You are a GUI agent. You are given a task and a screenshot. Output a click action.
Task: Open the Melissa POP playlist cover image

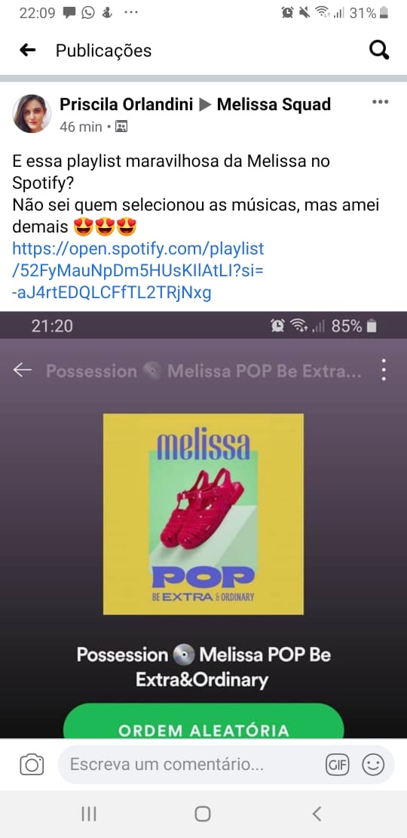203,514
